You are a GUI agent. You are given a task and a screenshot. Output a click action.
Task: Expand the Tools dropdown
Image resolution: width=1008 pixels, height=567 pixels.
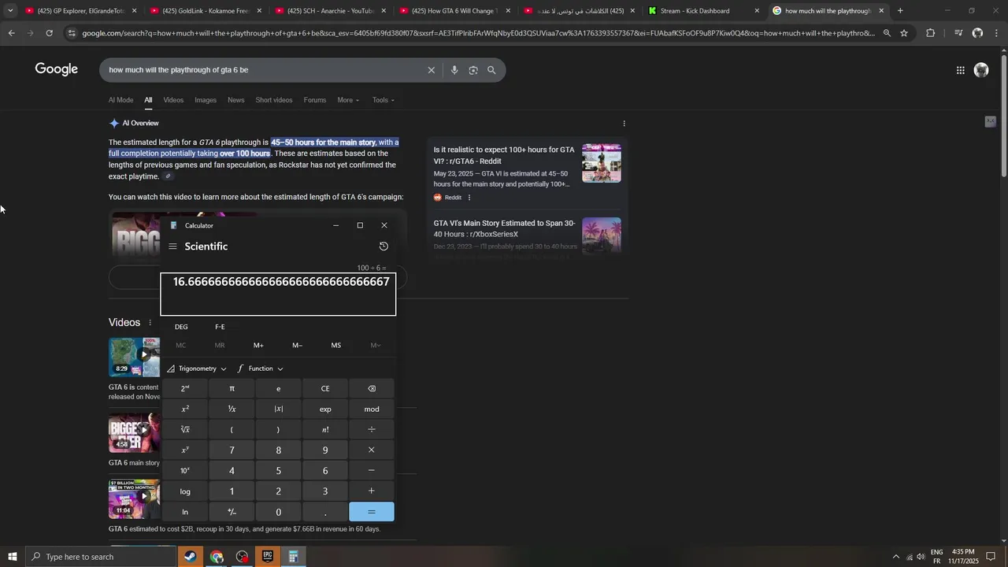click(x=384, y=100)
